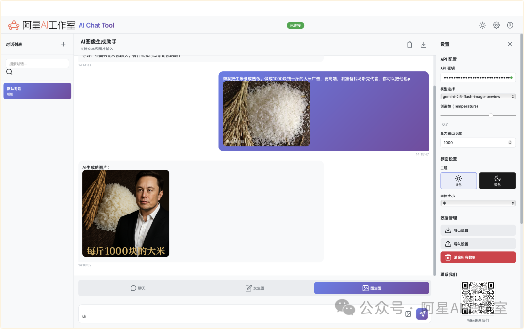Screen dimensions: 524x329
Task: Open the uploaded rice image thumbnail
Action: click(x=266, y=114)
